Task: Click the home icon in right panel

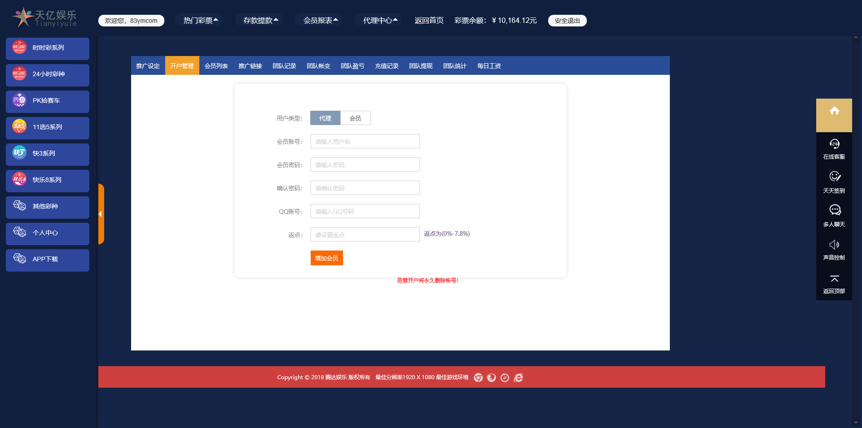Action: pos(834,111)
